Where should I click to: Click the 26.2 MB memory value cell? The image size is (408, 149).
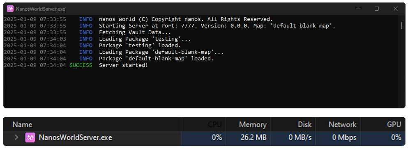pyautogui.click(x=248, y=138)
